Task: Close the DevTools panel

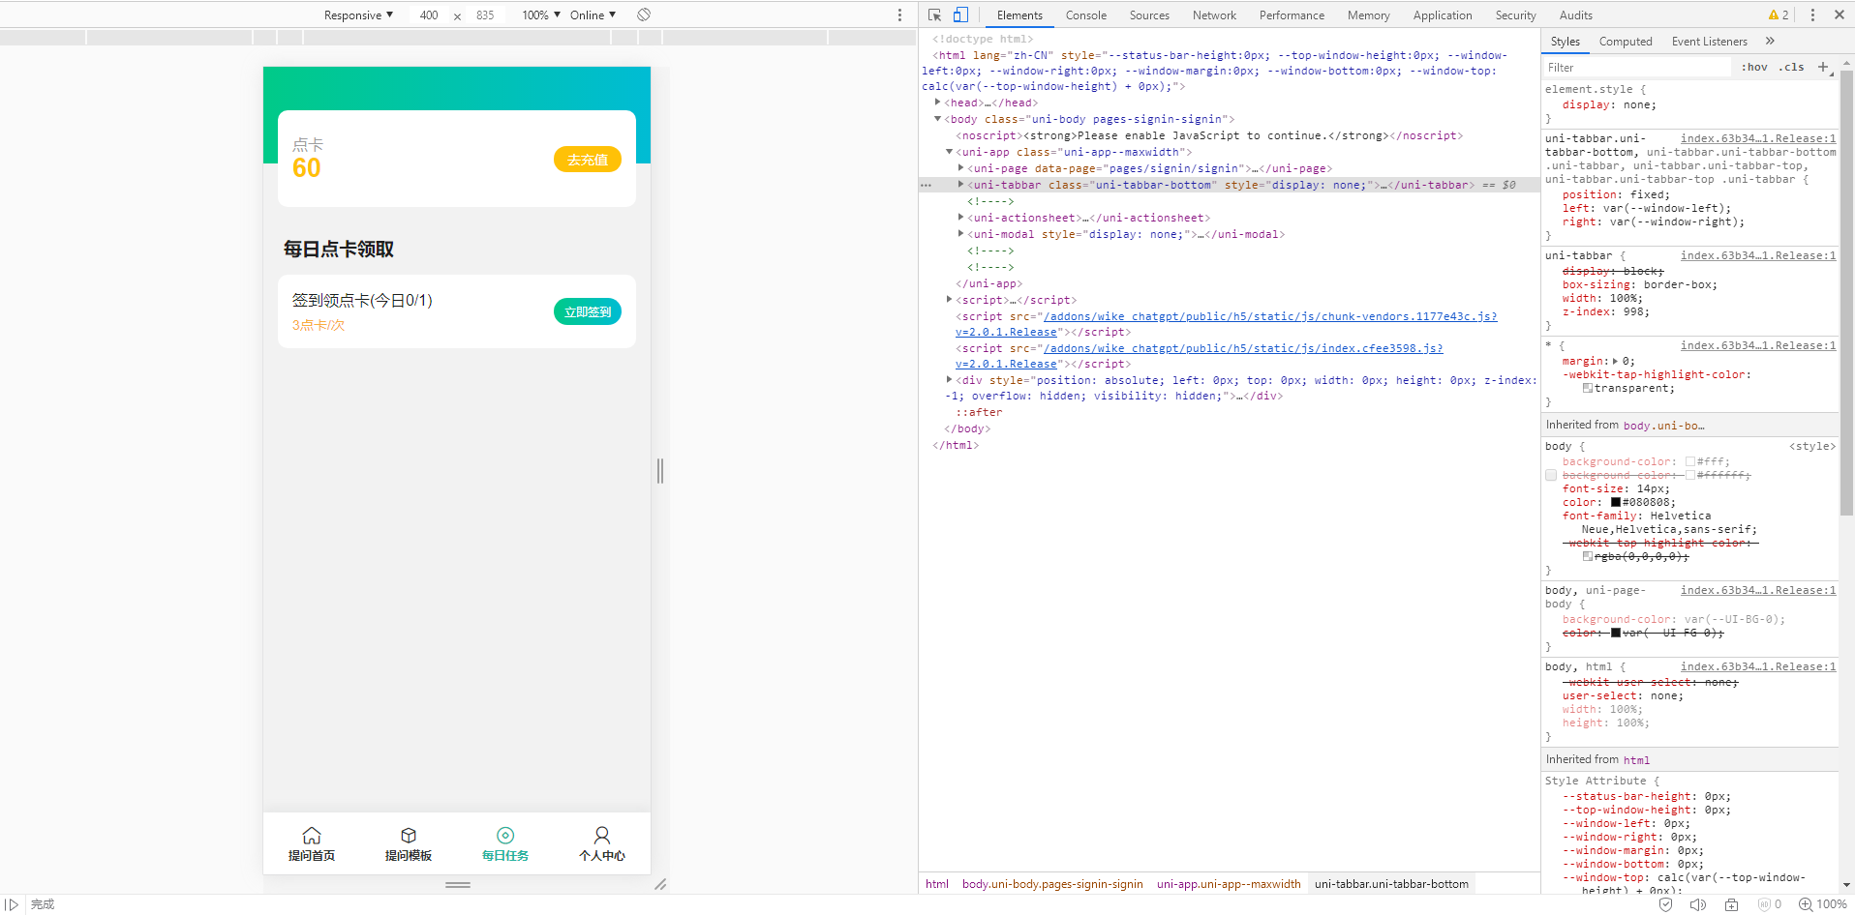Action: tap(1839, 15)
